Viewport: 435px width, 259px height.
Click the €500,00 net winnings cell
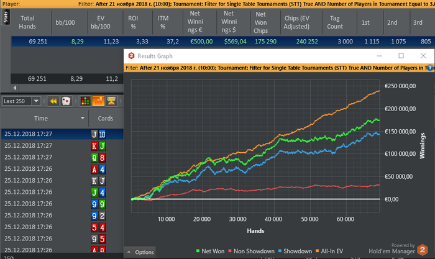(x=201, y=42)
